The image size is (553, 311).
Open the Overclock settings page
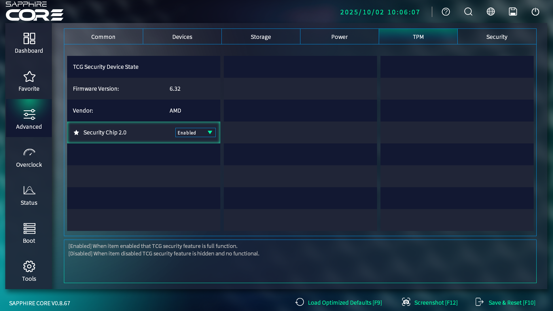(29, 157)
